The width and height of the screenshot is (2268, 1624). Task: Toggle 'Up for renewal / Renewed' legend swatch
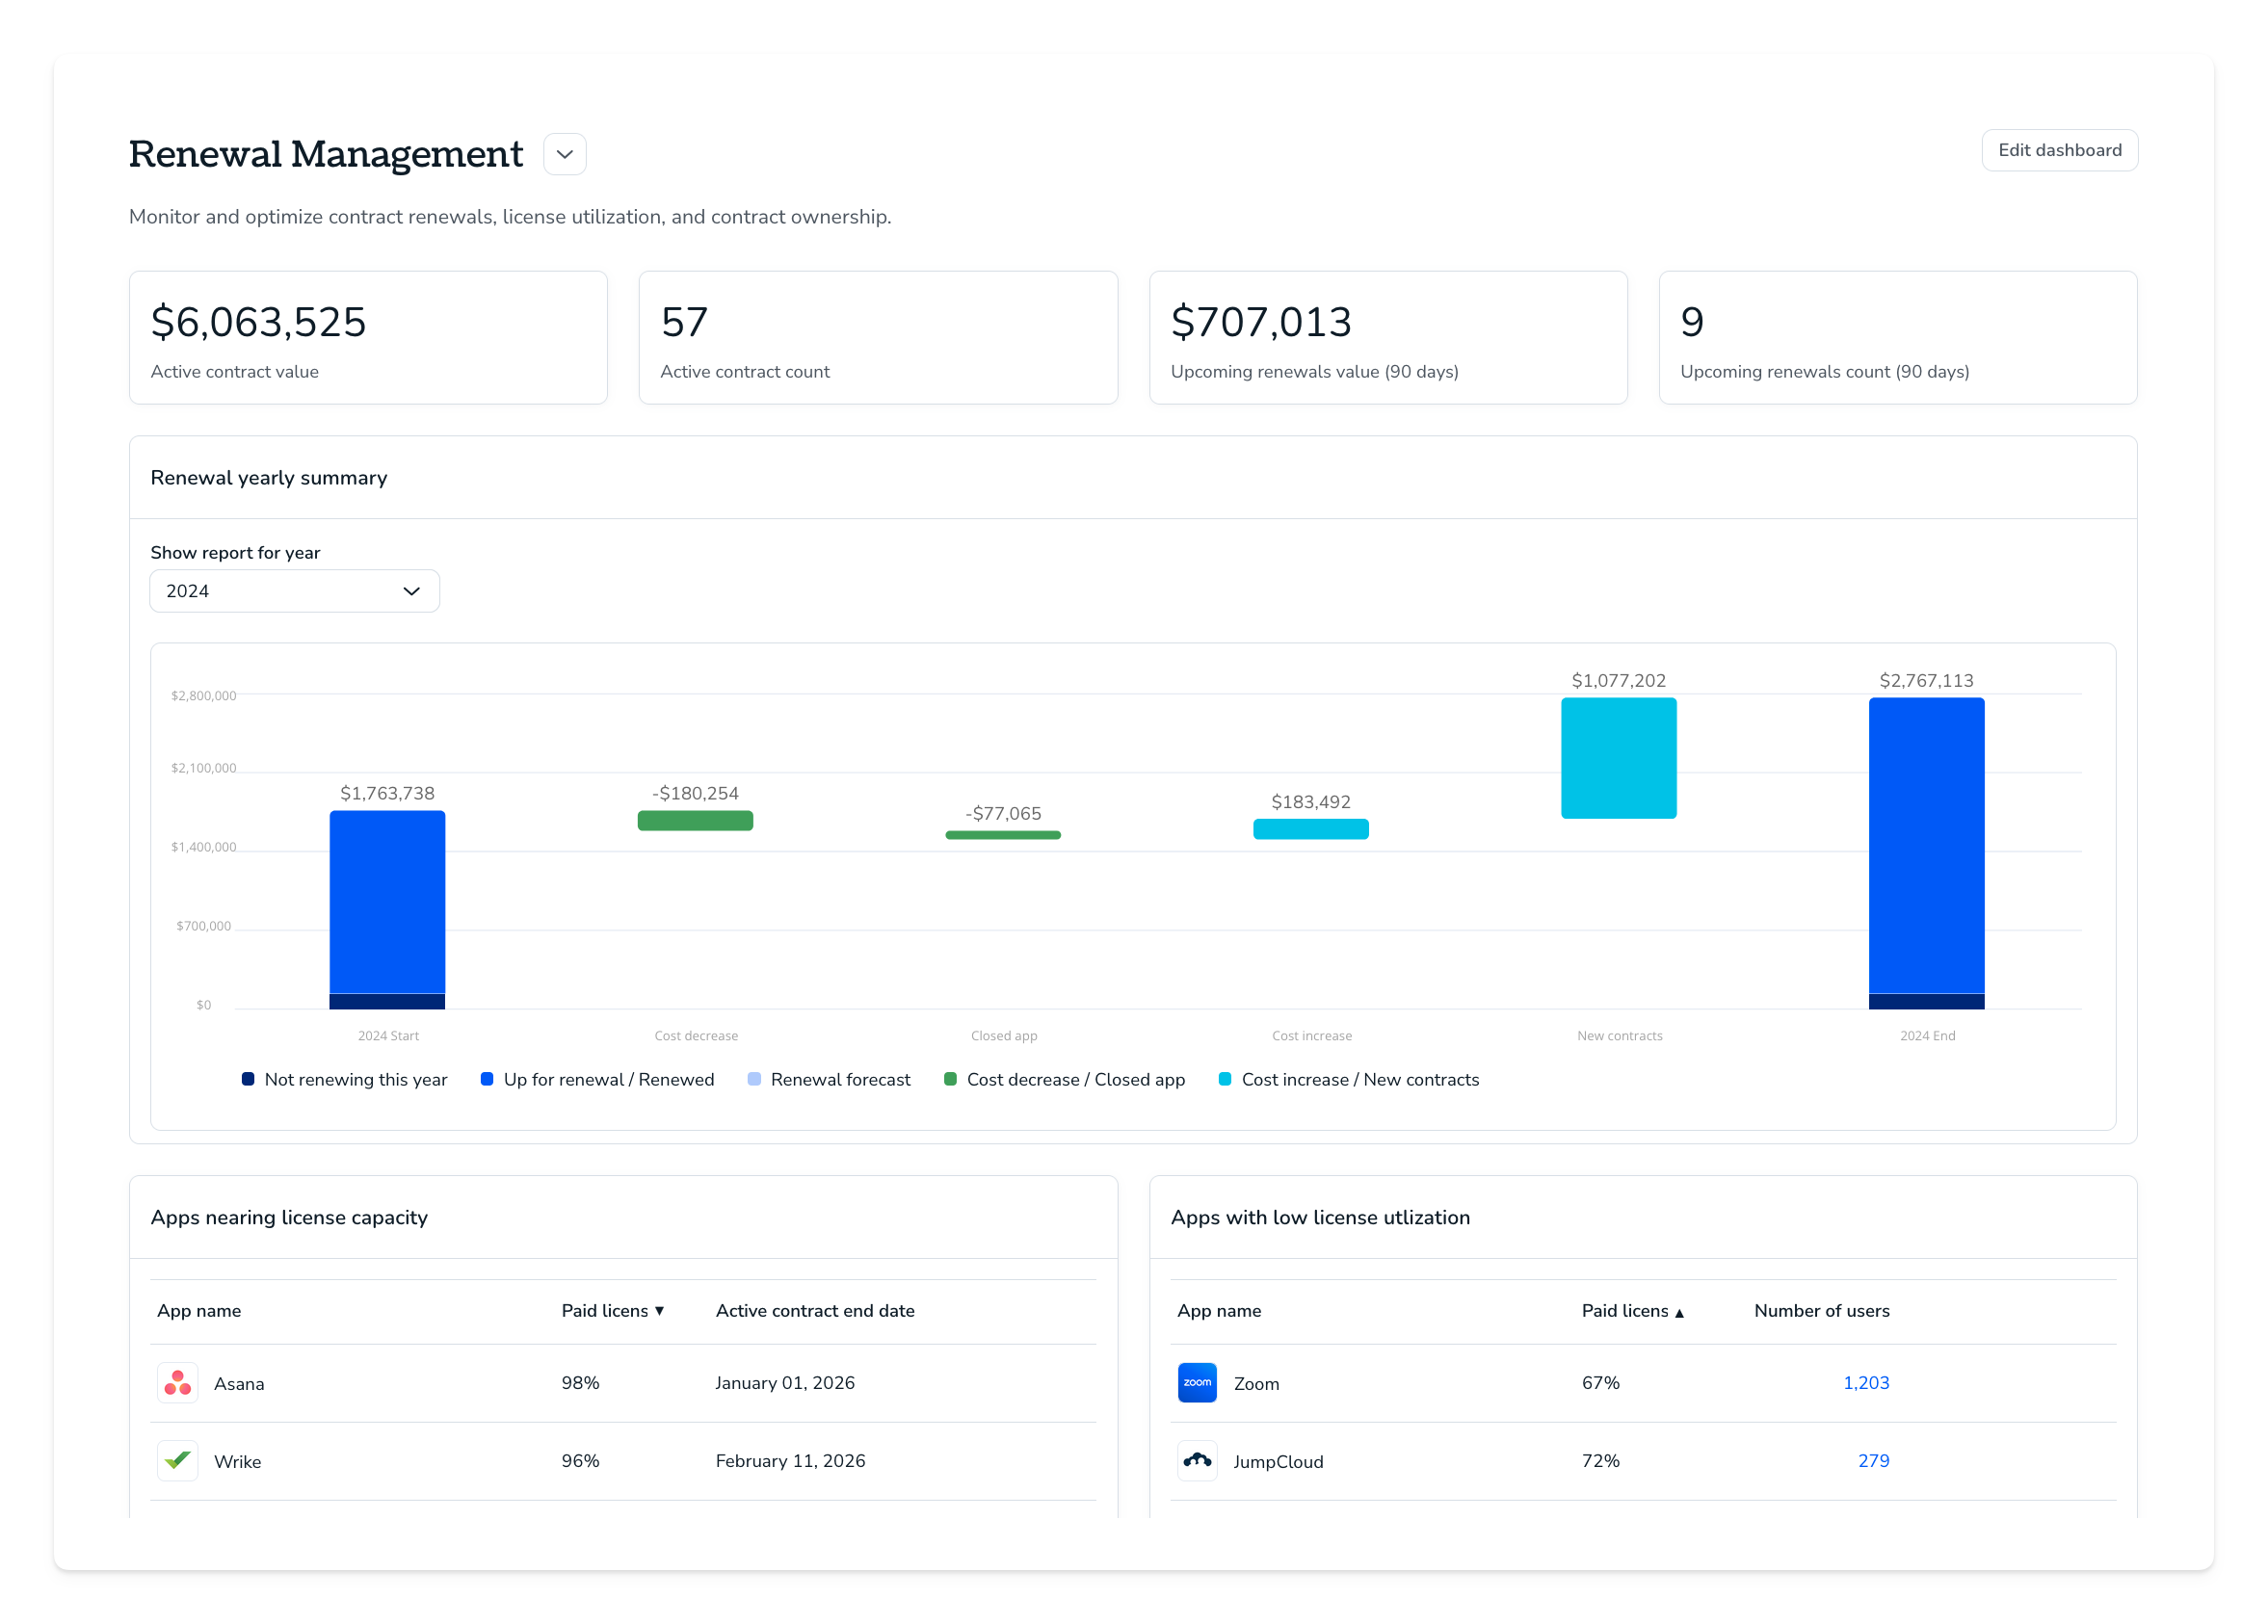[487, 1079]
